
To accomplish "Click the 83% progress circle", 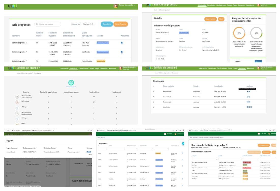I will point(239,33).
